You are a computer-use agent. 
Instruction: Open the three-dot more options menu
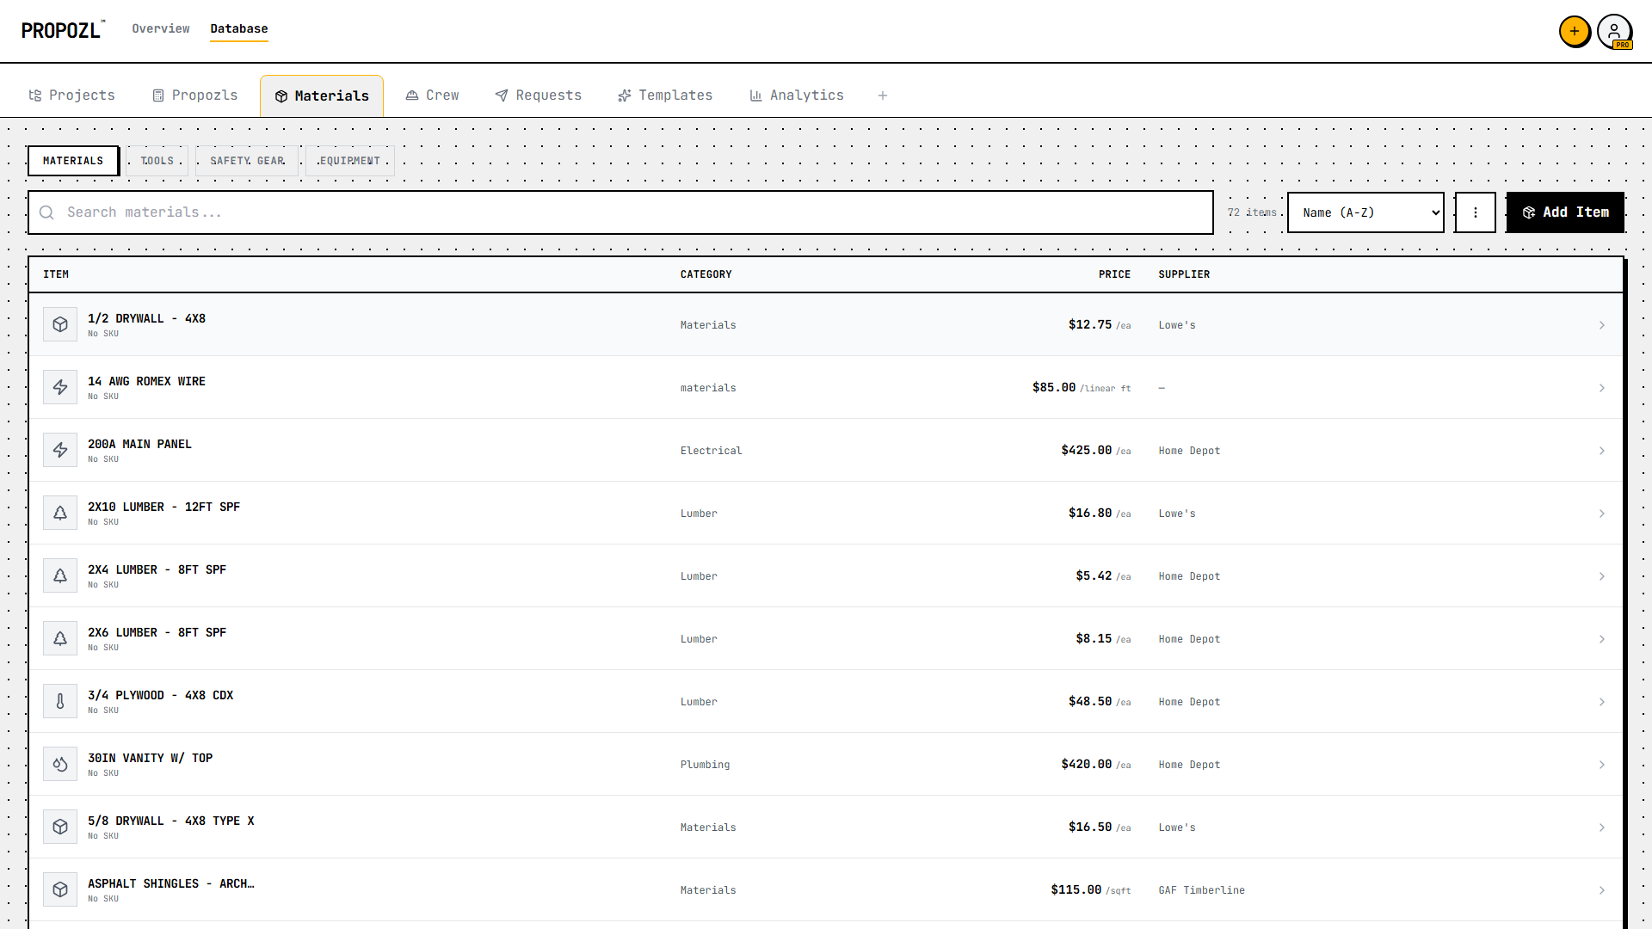1475,212
